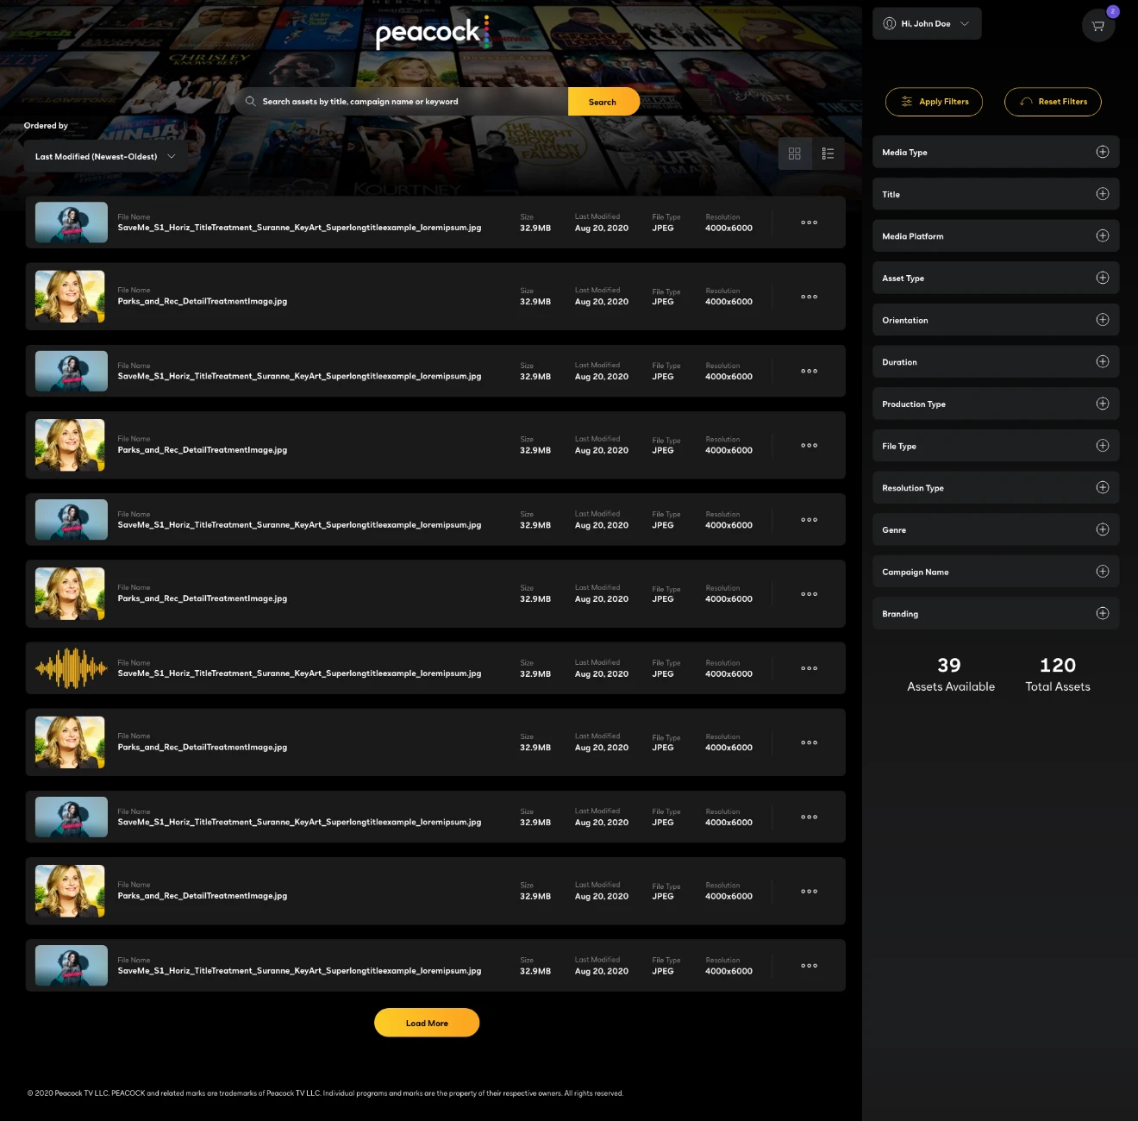
Task: Click Apply Filters
Action: pos(934,102)
